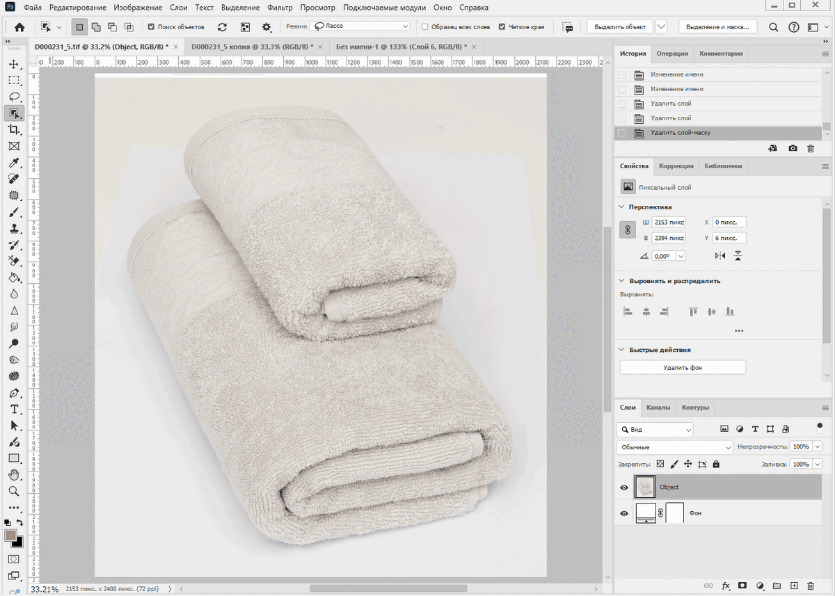Open the 'Фильтр' menu
Image resolution: width=835 pixels, height=596 pixels.
click(x=280, y=8)
